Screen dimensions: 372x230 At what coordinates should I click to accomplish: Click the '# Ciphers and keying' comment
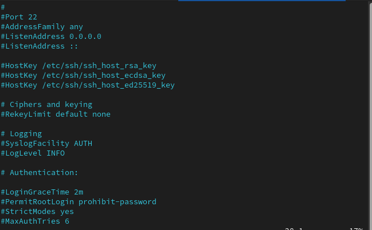pos(46,104)
